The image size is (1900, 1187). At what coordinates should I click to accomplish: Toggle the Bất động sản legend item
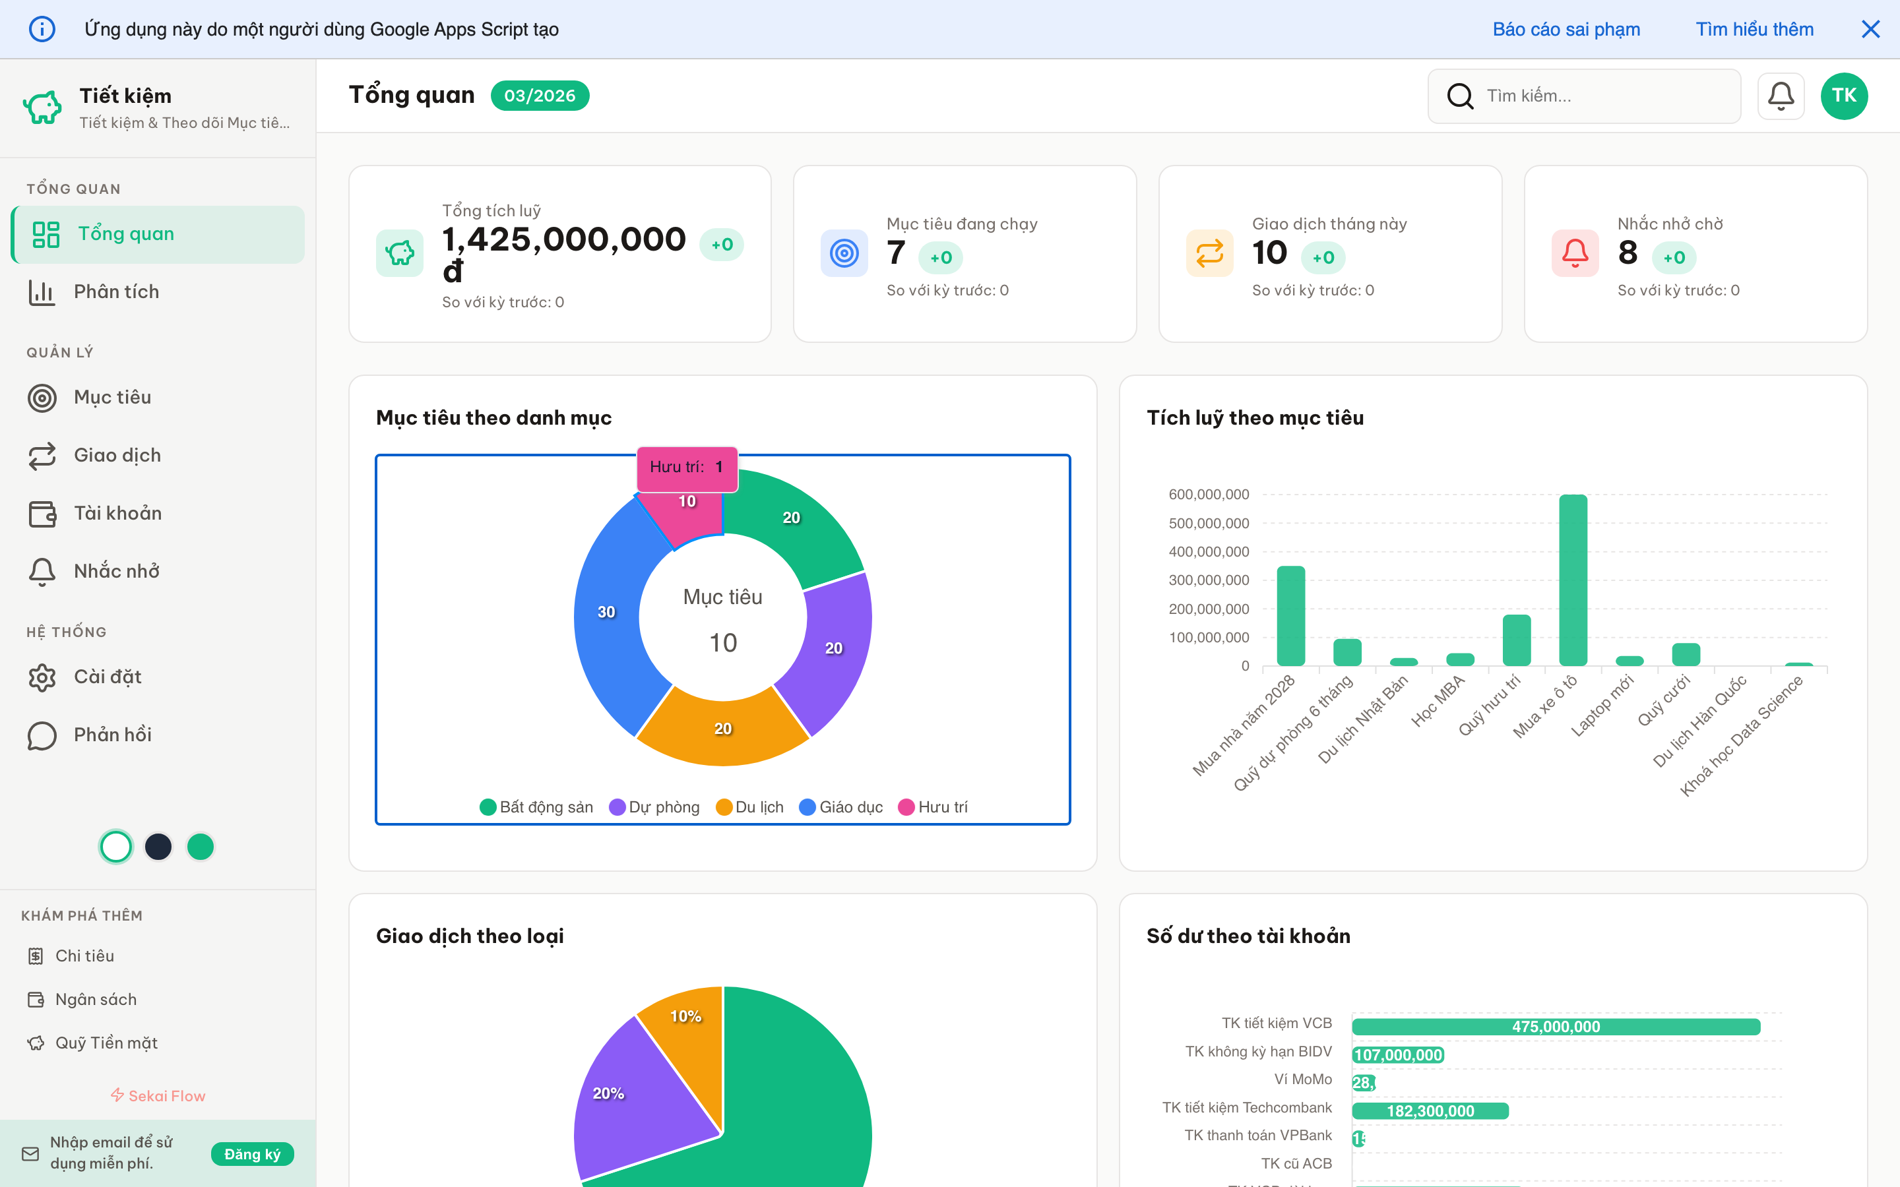tap(536, 807)
